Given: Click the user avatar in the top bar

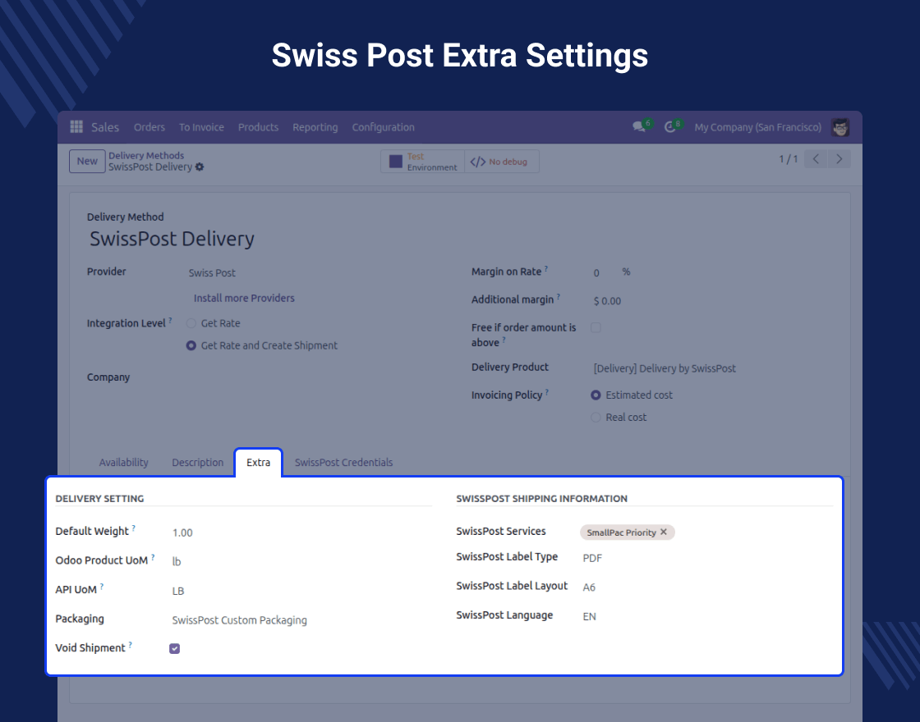Looking at the screenshot, I should 839,127.
